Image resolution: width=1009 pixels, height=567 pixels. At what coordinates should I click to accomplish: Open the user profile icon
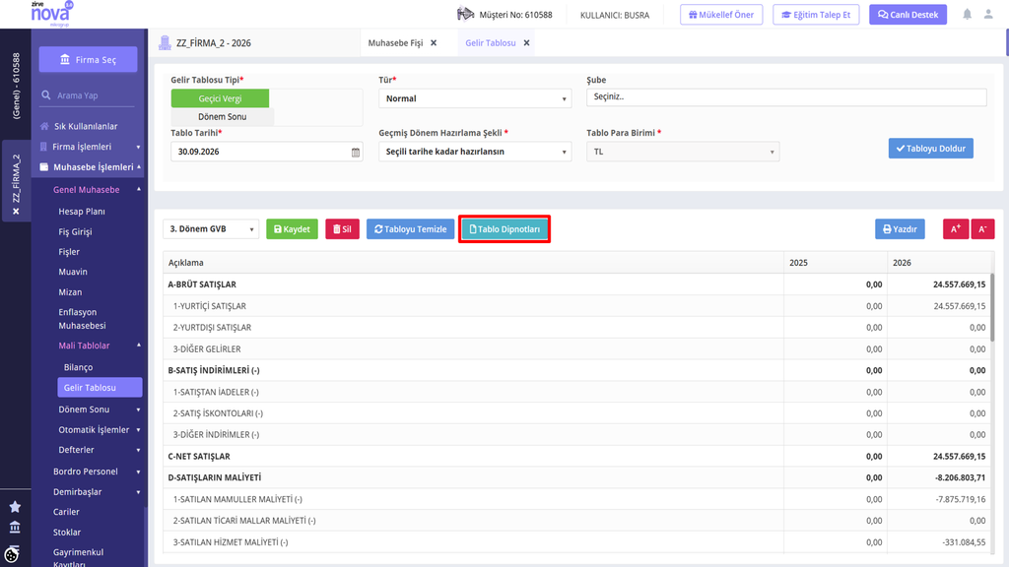coord(987,14)
